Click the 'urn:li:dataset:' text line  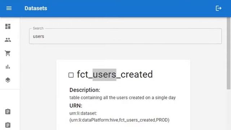click(83, 113)
